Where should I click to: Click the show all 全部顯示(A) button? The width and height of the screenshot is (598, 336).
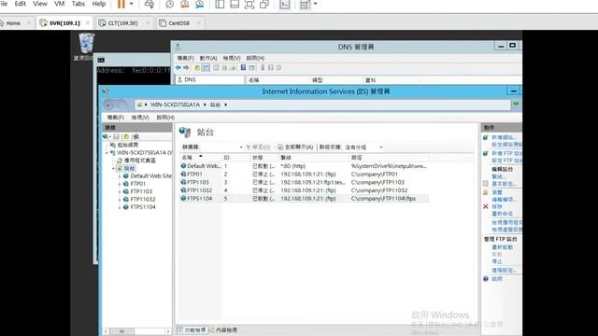click(295, 147)
